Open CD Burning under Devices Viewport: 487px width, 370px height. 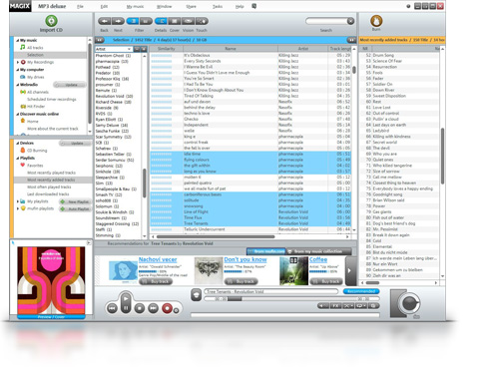coord(34,151)
